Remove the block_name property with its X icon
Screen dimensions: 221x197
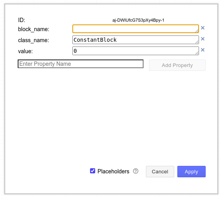pos(203,28)
